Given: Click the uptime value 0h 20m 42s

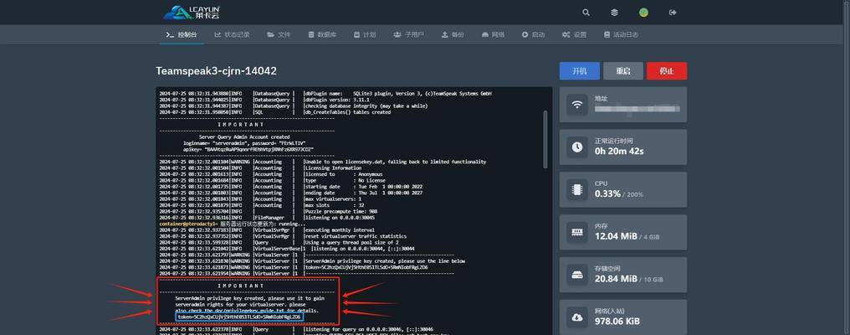Looking at the screenshot, I should pyautogui.click(x=619, y=151).
